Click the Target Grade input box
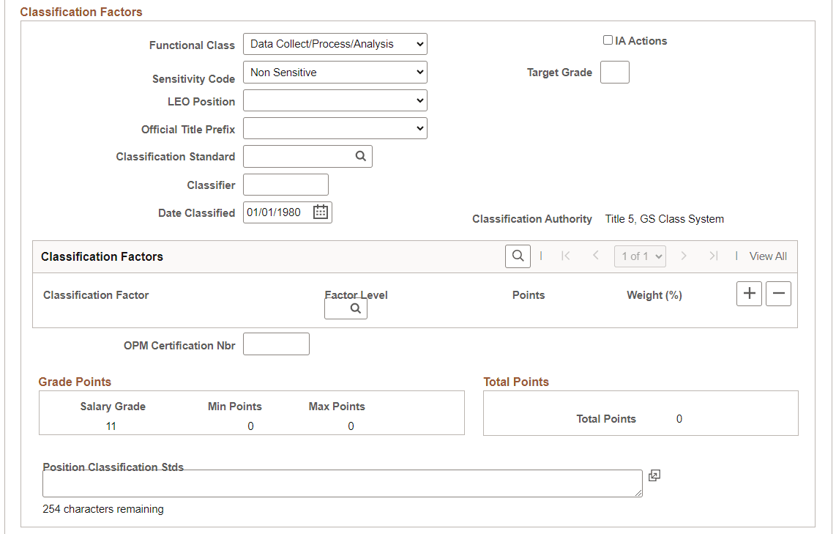Screen dimensions: 836x534 pyautogui.click(x=615, y=72)
